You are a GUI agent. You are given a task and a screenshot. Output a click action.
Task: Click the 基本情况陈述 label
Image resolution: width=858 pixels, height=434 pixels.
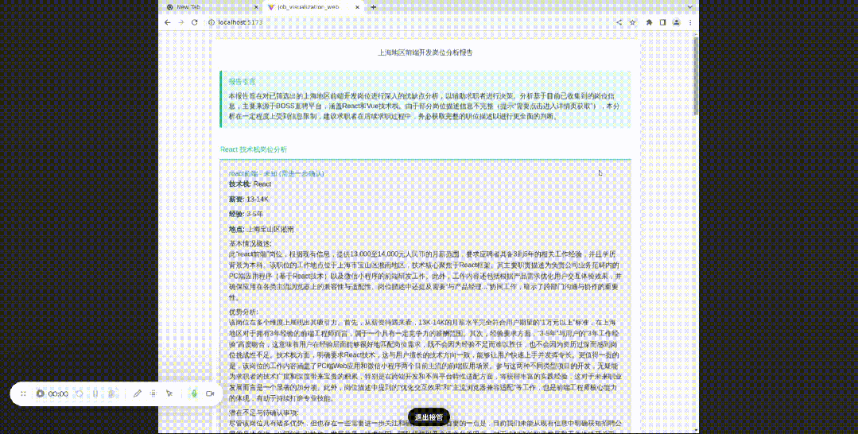pyautogui.click(x=250, y=243)
